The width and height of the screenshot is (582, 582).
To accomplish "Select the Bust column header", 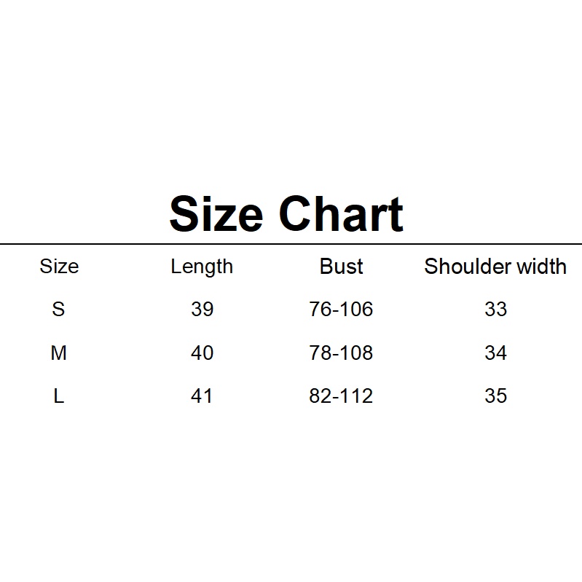I will click(341, 266).
